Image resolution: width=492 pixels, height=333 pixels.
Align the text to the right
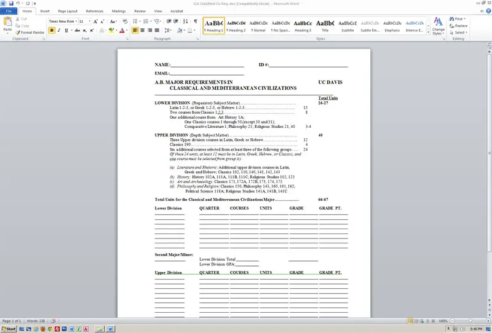[149, 31]
